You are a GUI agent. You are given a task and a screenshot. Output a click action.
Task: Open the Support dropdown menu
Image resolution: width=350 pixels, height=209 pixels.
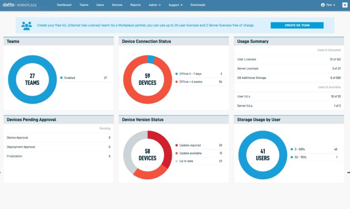[x=175, y=5]
